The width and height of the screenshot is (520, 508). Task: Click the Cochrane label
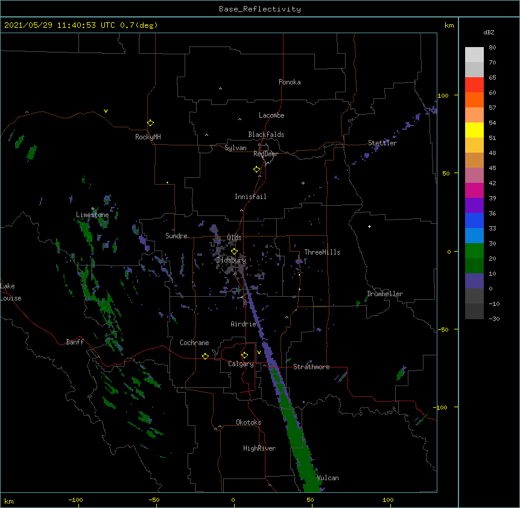coord(194,343)
